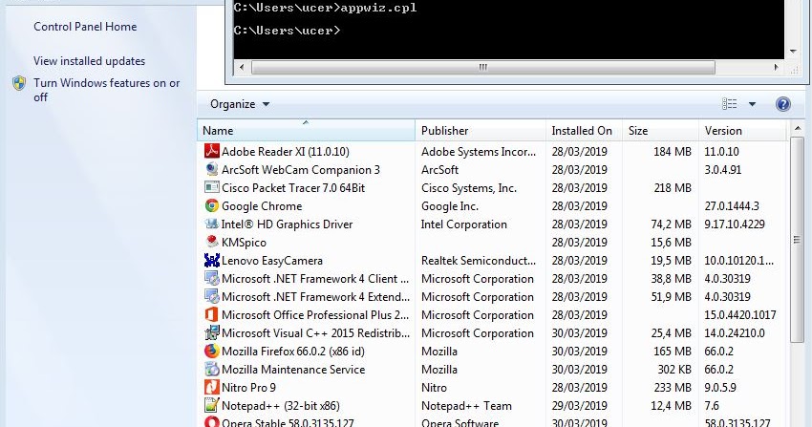Select the Microsoft Office Professional Plus icon

(x=212, y=314)
